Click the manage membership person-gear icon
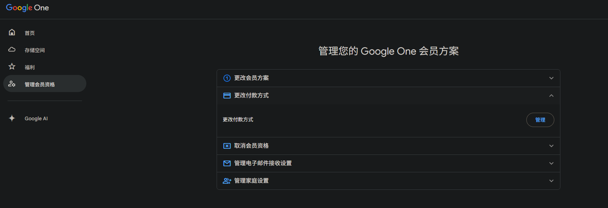Viewport: 608px width, 208px height. coord(12,84)
